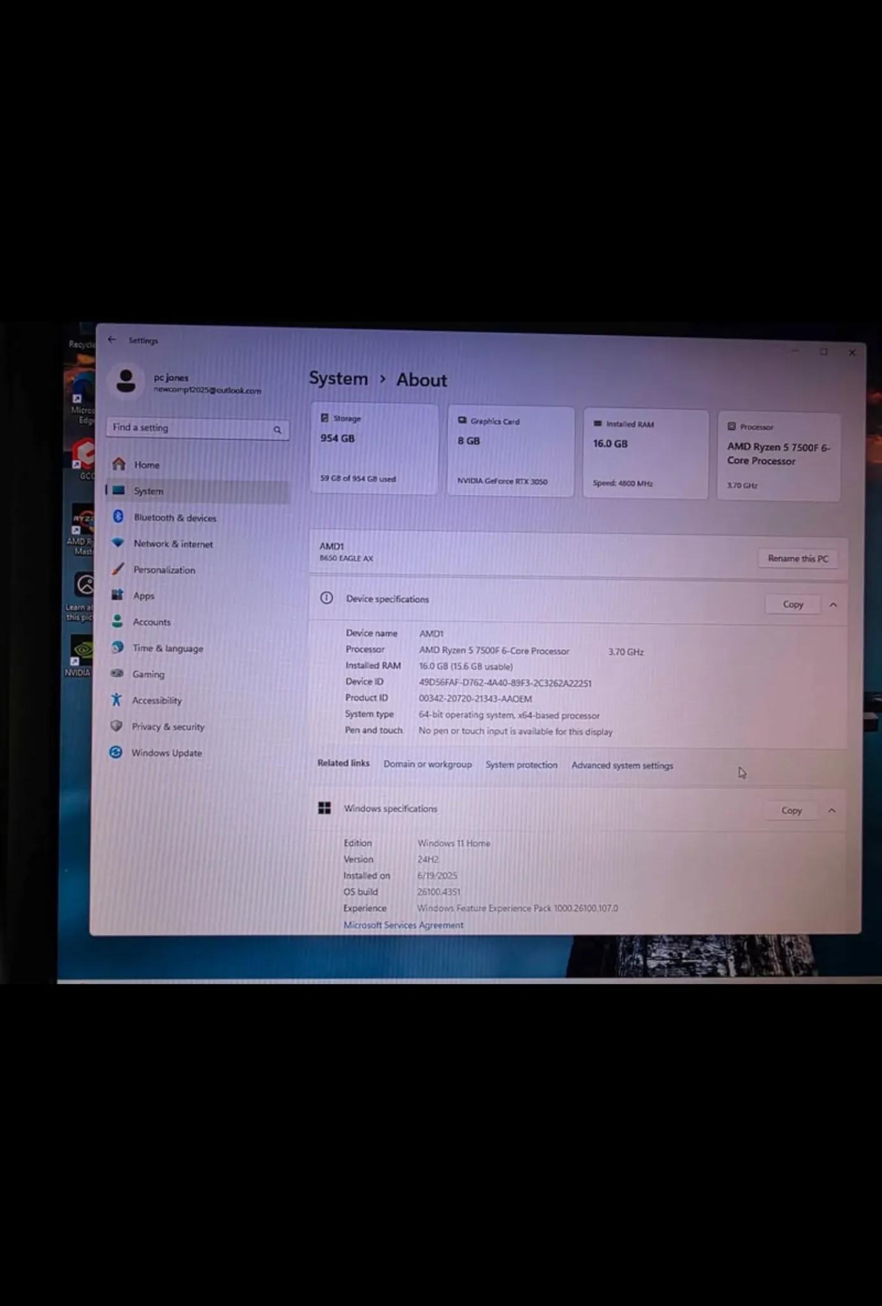
Task: Open Advanced system settings link
Action: tap(622, 765)
